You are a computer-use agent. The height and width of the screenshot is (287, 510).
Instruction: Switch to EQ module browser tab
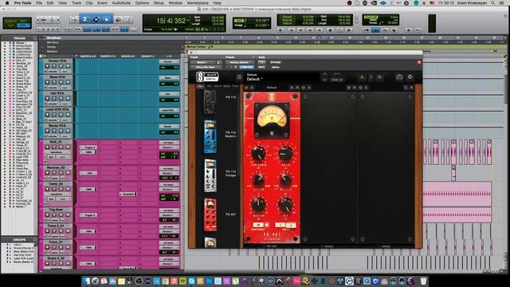tap(209, 86)
